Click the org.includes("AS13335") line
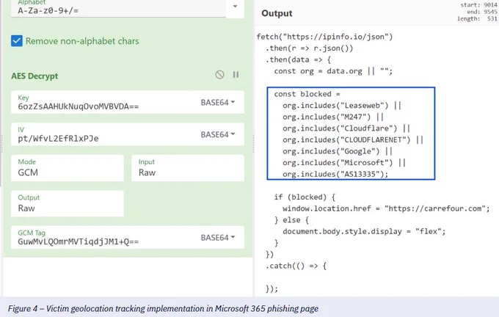The width and height of the screenshot is (499, 317). [x=335, y=175]
